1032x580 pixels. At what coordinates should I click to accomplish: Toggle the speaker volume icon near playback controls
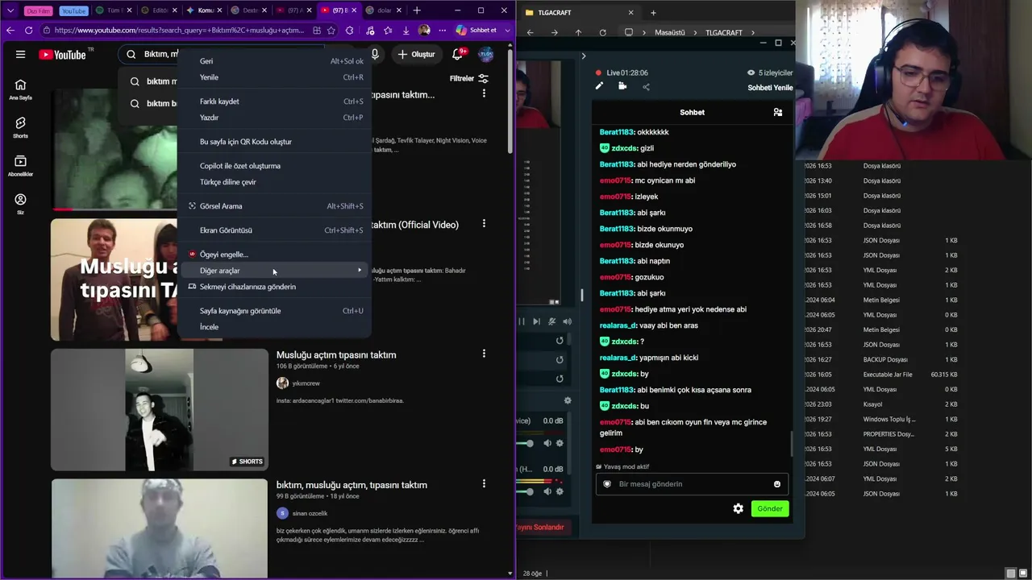click(568, 321)
